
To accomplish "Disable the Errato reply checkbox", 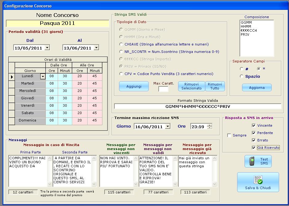I will point(254,140).
